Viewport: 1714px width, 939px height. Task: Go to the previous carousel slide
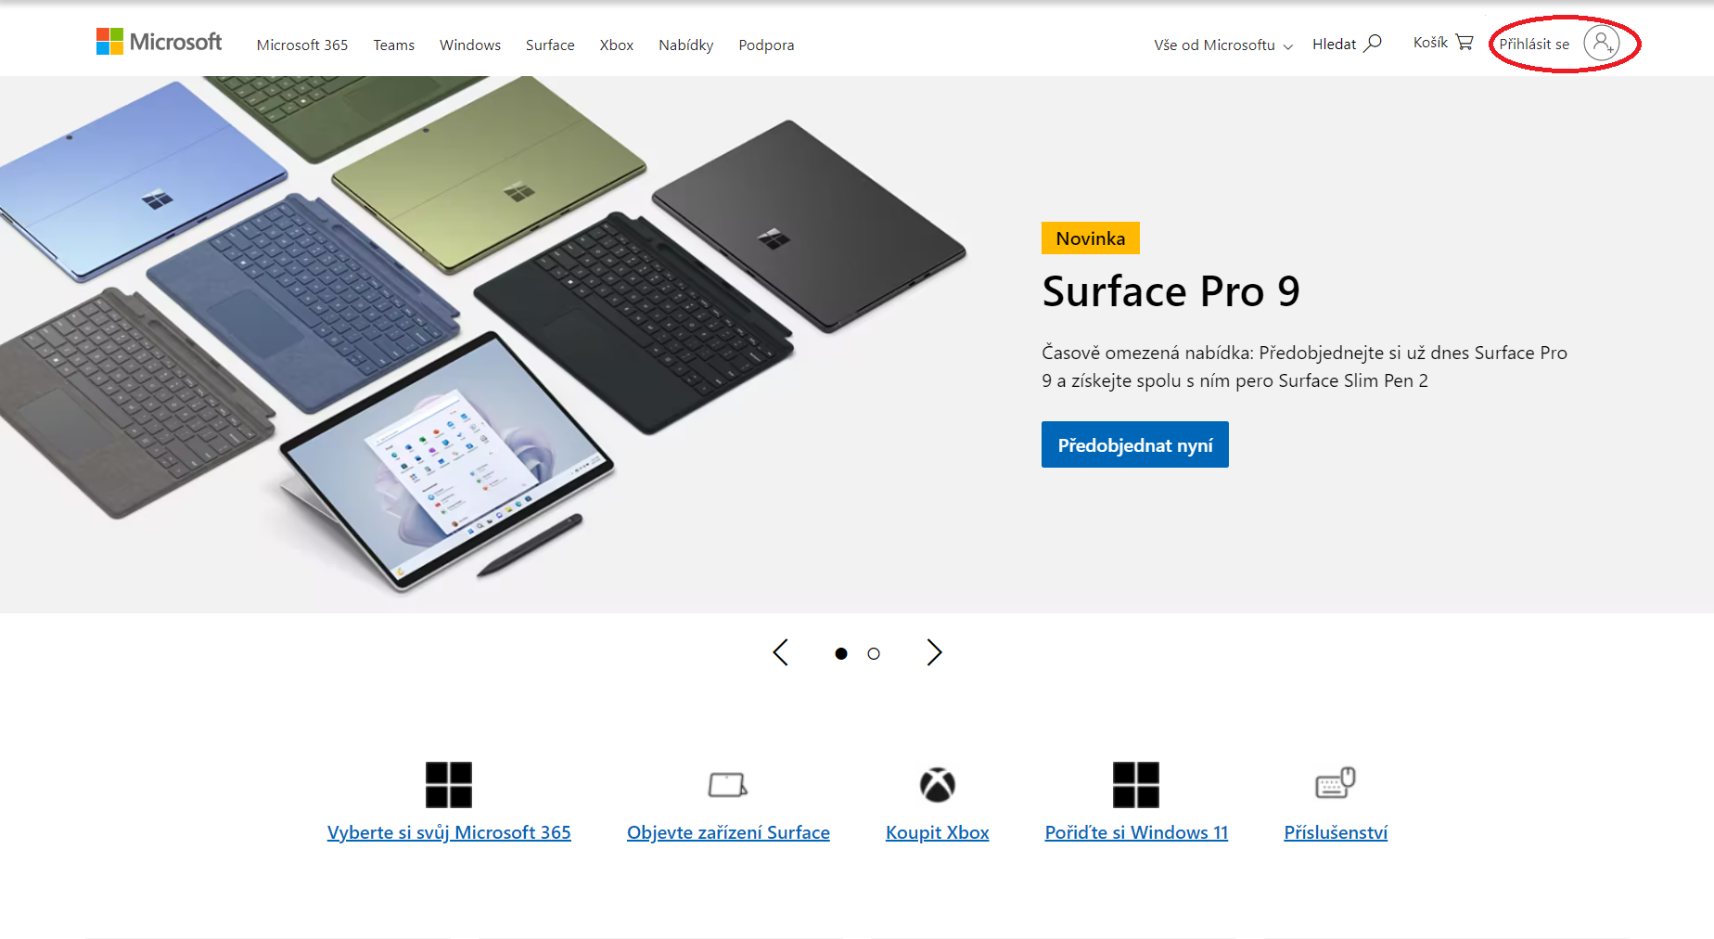pos(781,652)
